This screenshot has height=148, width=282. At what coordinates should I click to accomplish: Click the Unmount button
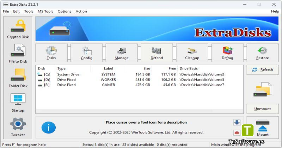[263, 109]
